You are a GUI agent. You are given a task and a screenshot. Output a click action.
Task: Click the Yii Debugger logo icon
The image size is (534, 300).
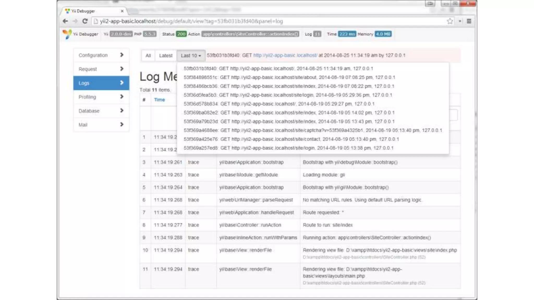pos(67,34)
